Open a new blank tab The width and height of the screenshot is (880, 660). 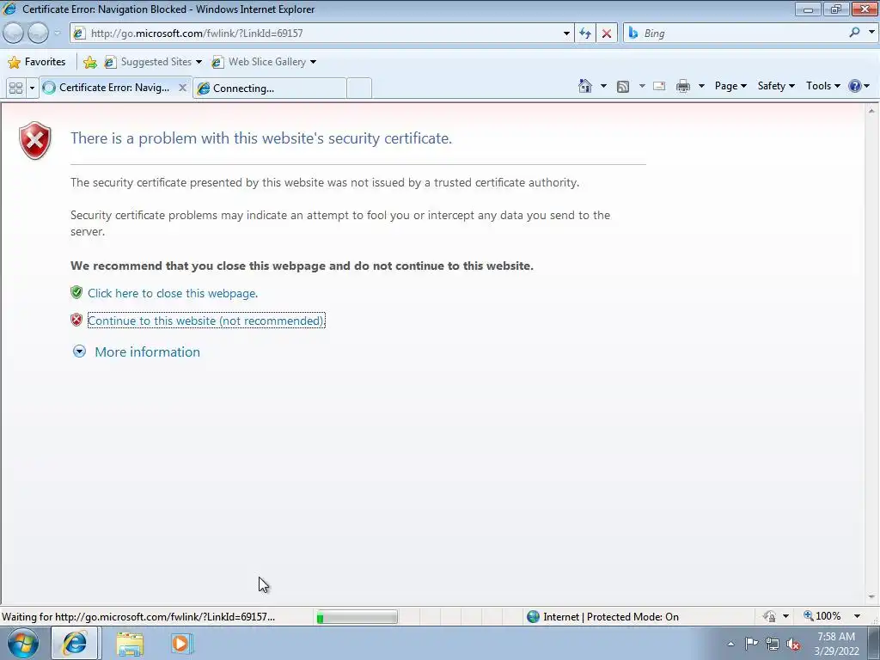359,89
